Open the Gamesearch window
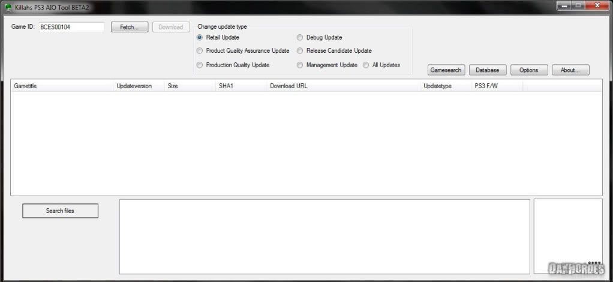The image size is (613, 282). pyautogui.click(x=446, y=70)
